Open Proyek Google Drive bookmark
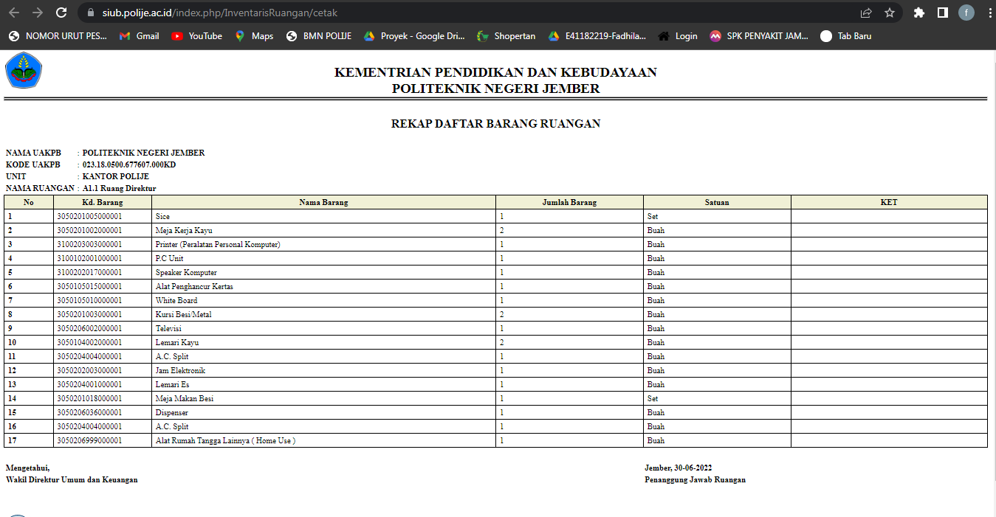Viewport: 996px width, 517px height. (413, 35)
